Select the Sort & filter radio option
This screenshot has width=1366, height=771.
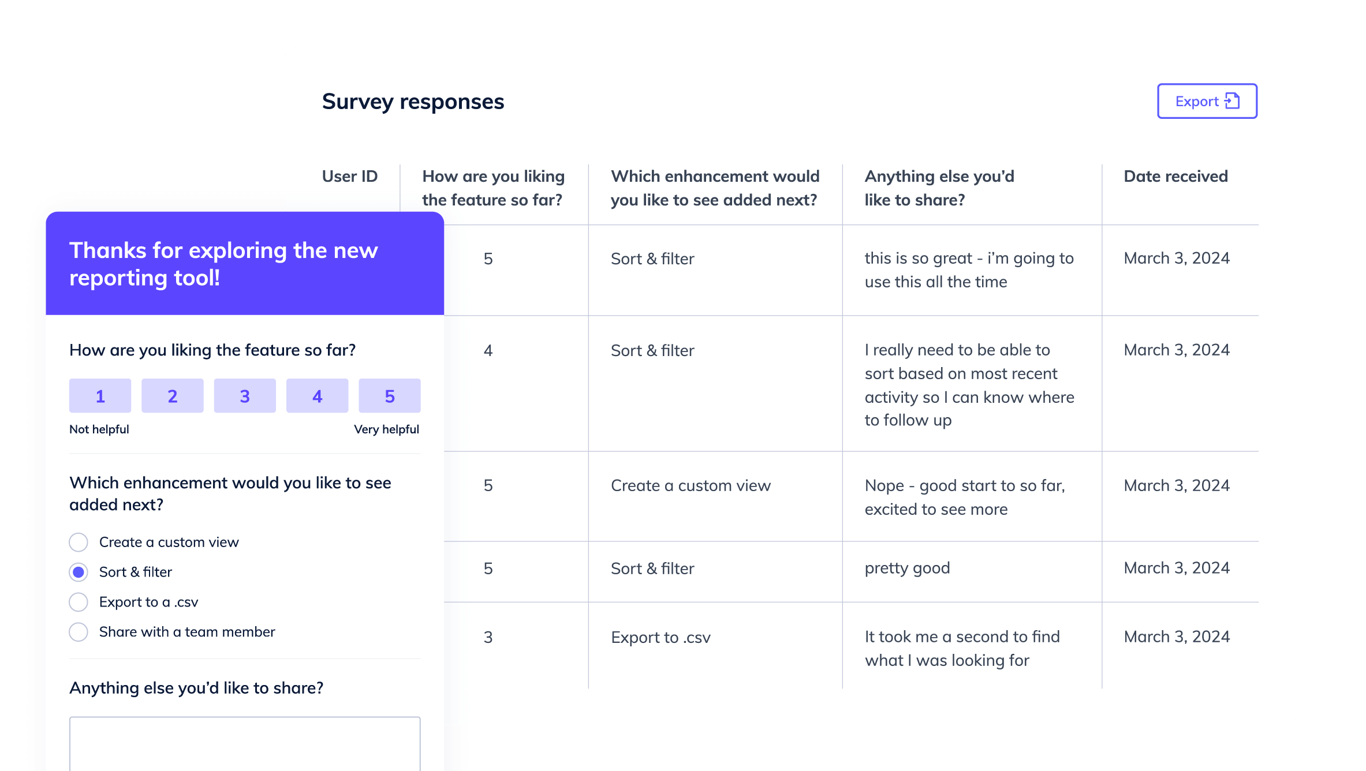tap(79, 572)
